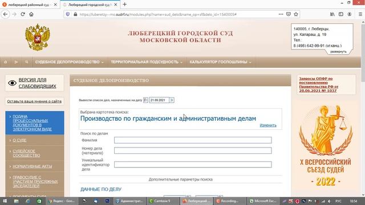
Task: Expand the 'Территориальная подсудность' menu
Action: point(147,62)
